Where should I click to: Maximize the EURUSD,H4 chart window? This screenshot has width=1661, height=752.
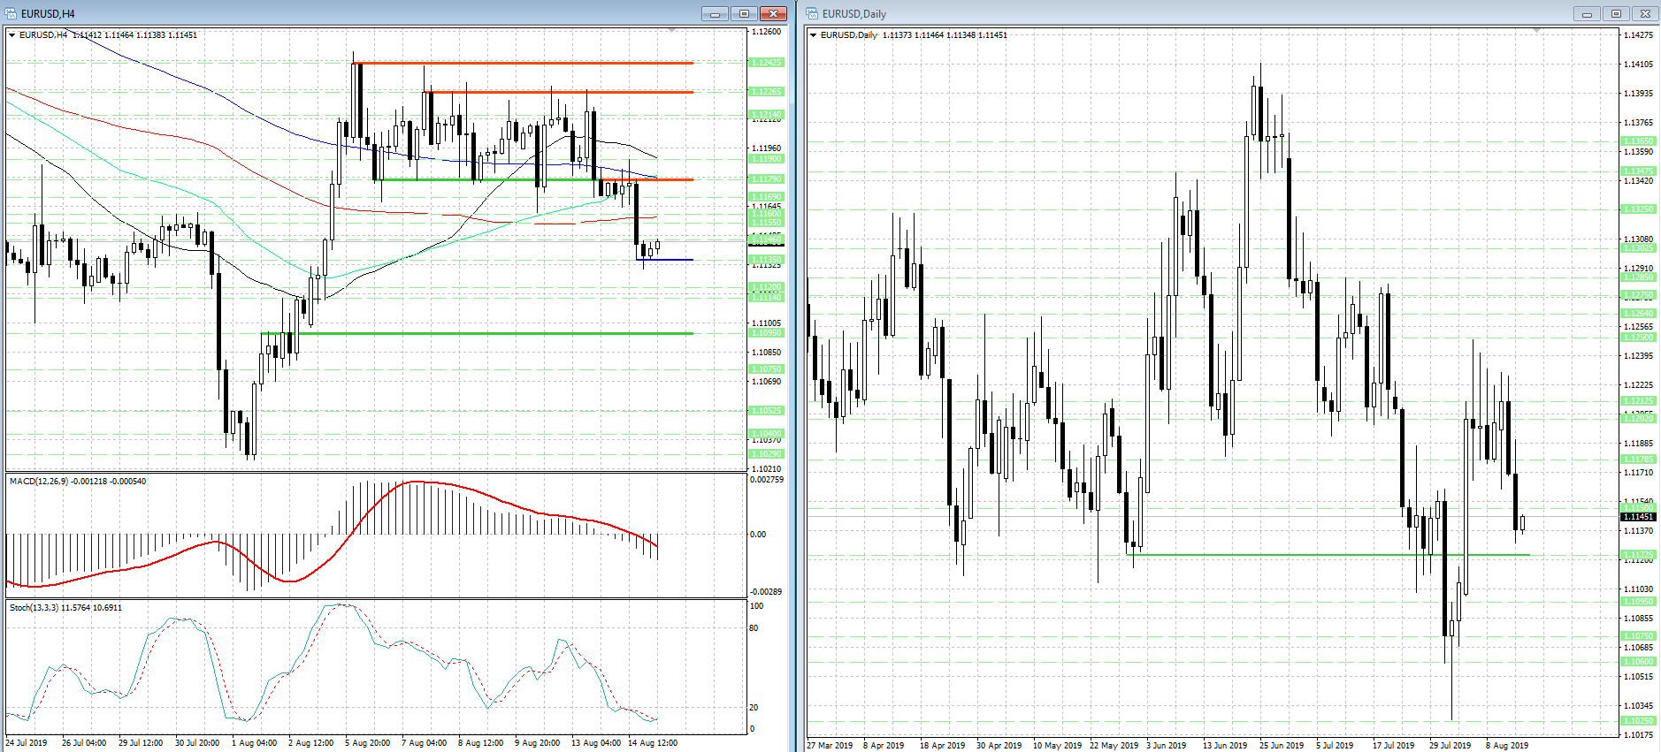[x=744, y=13]
